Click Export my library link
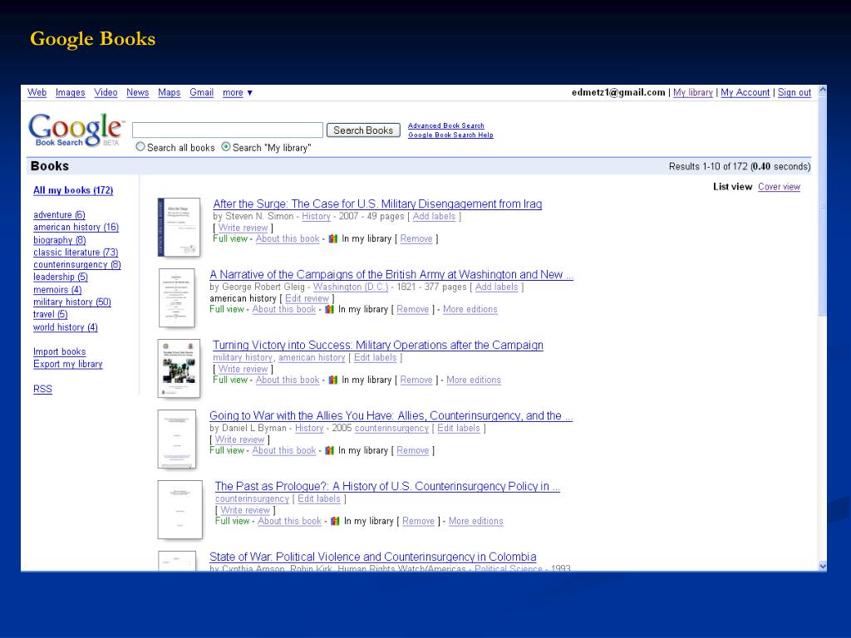 (x=68, y=364)
